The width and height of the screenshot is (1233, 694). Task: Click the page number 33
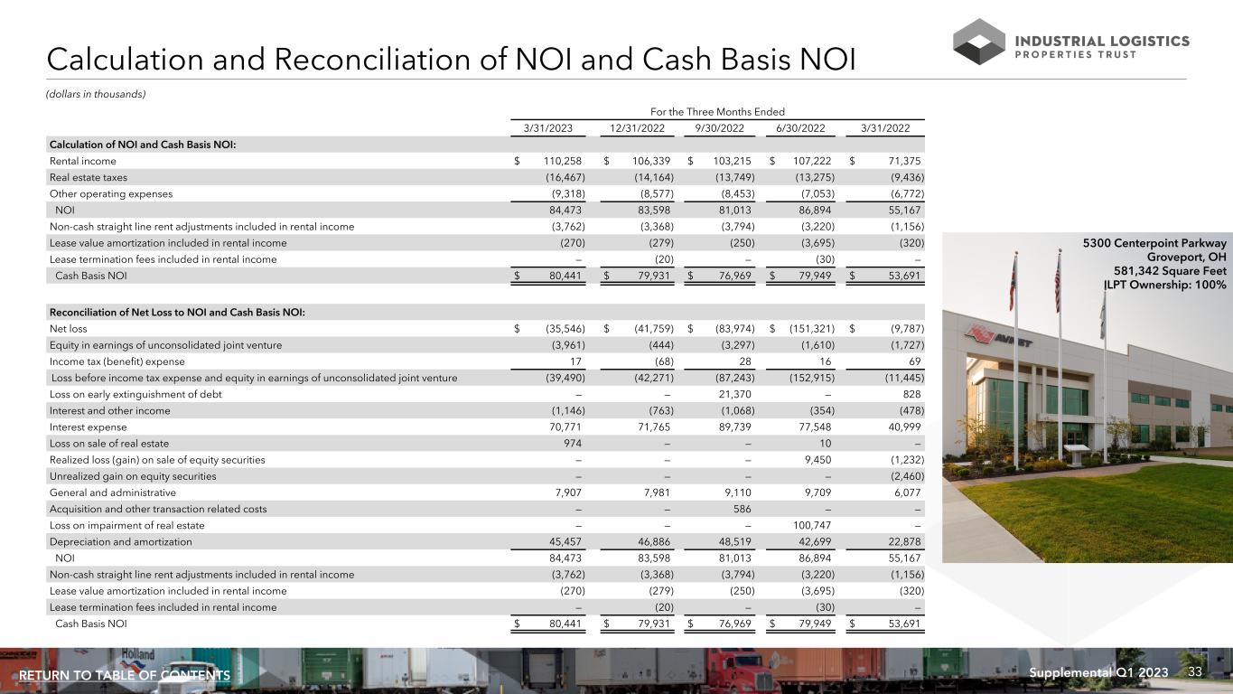click(1195, 672)
